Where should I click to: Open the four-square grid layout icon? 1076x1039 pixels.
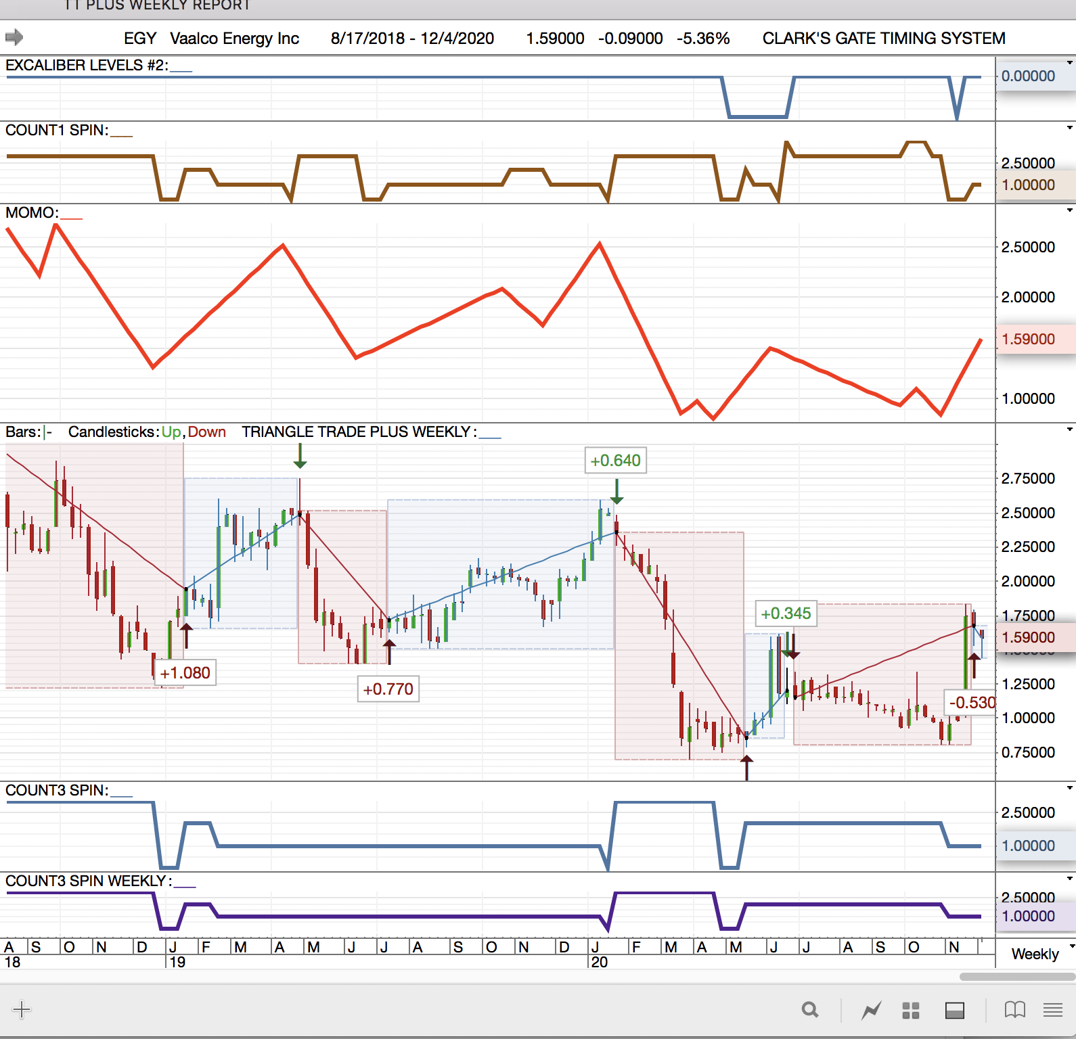click(911, 1010)
